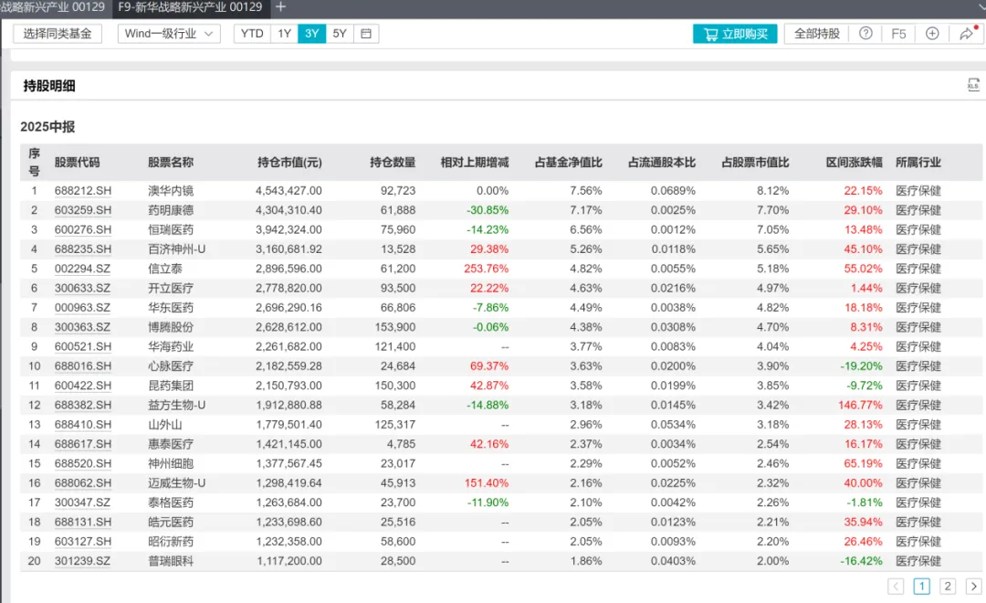Click the 146.77% interval gain value
The width and height of the screenshot is (986, 603).
(860, 406)
